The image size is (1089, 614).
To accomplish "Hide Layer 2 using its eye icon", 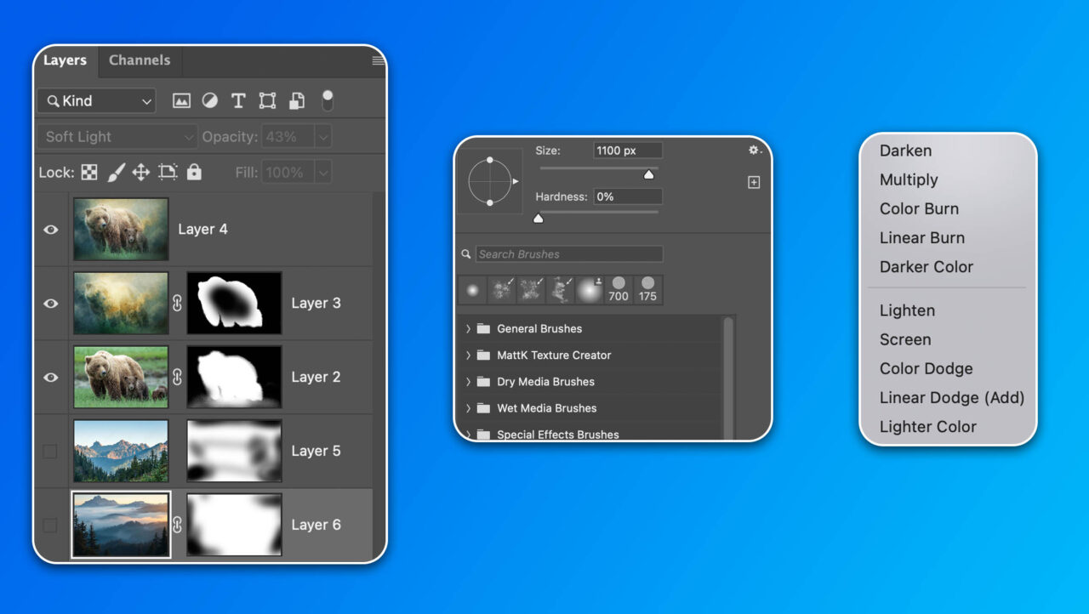I will [x=51, y=377].
